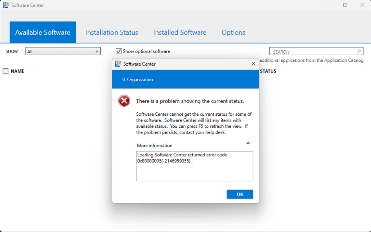
Task: Tick the select-all checkbox beside NAME
Action: [x=6, y=71]
